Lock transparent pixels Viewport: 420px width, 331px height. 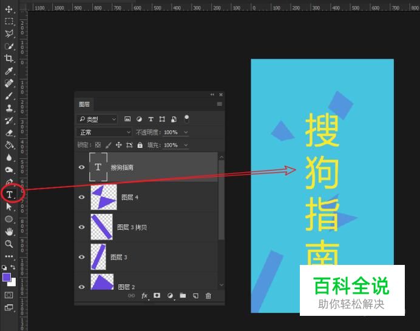pos(98,145)
